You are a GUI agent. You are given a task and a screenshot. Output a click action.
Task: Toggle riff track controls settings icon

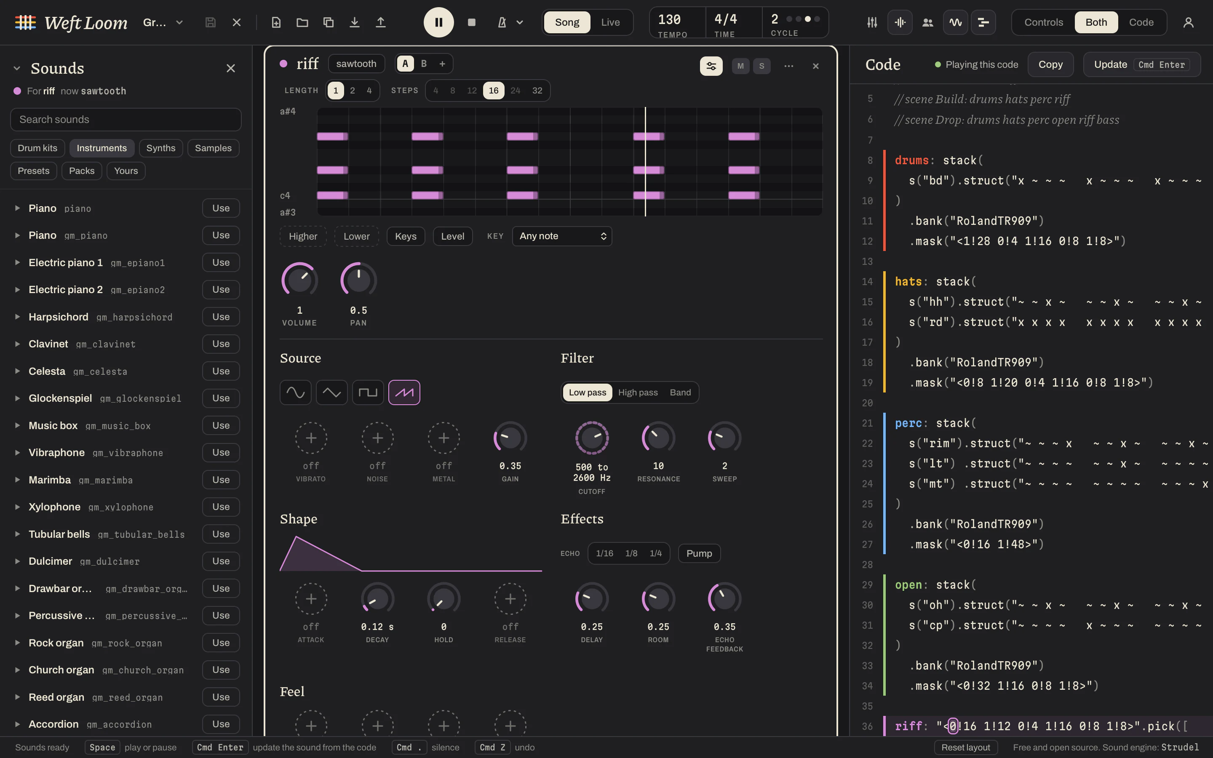pos(711,66)
